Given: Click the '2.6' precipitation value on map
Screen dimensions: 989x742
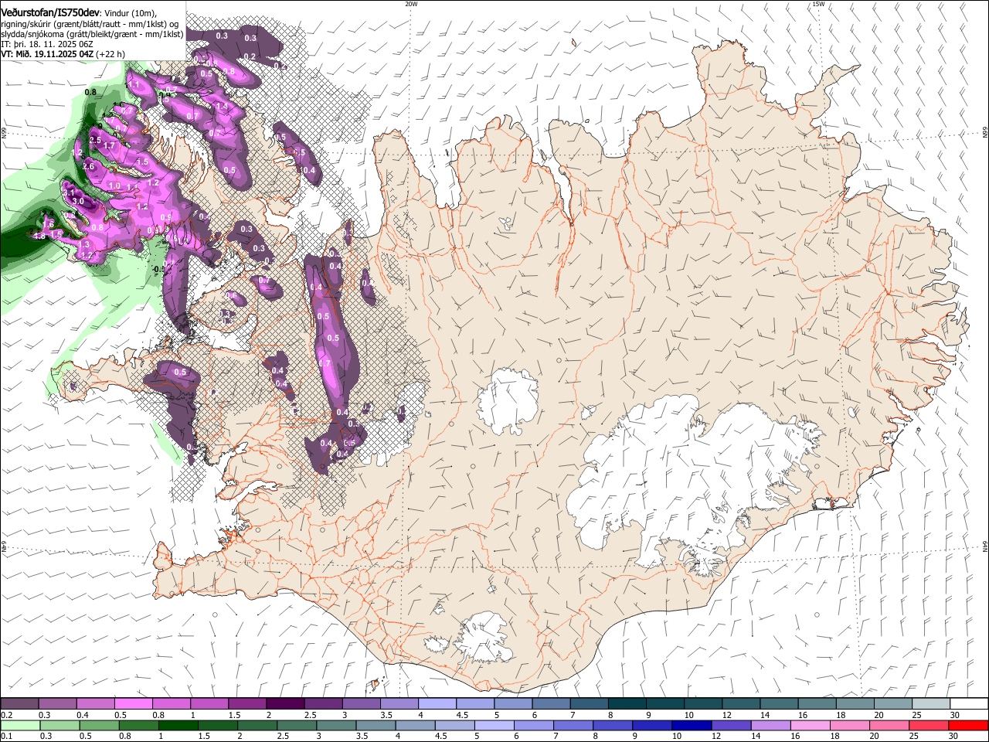Looking at the screenshot, I should click(x=88, y=166).
